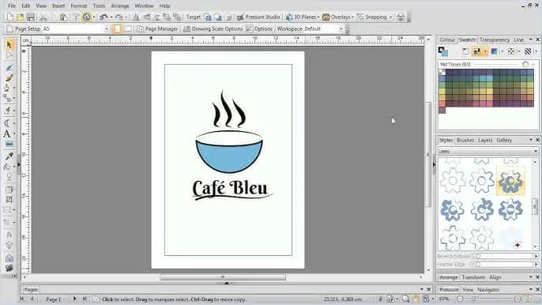Select the Artistic Text tool (A)
Viewport: 542px width, 305px height.
coord(7,134)
